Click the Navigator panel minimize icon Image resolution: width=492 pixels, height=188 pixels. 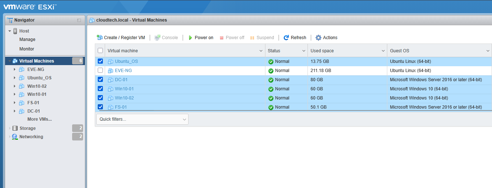79,20
